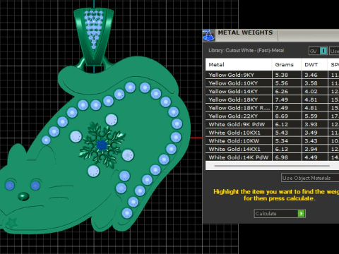Select the pavé bail at pendant top
The image size is (339, 254).
tap(94, 37)
